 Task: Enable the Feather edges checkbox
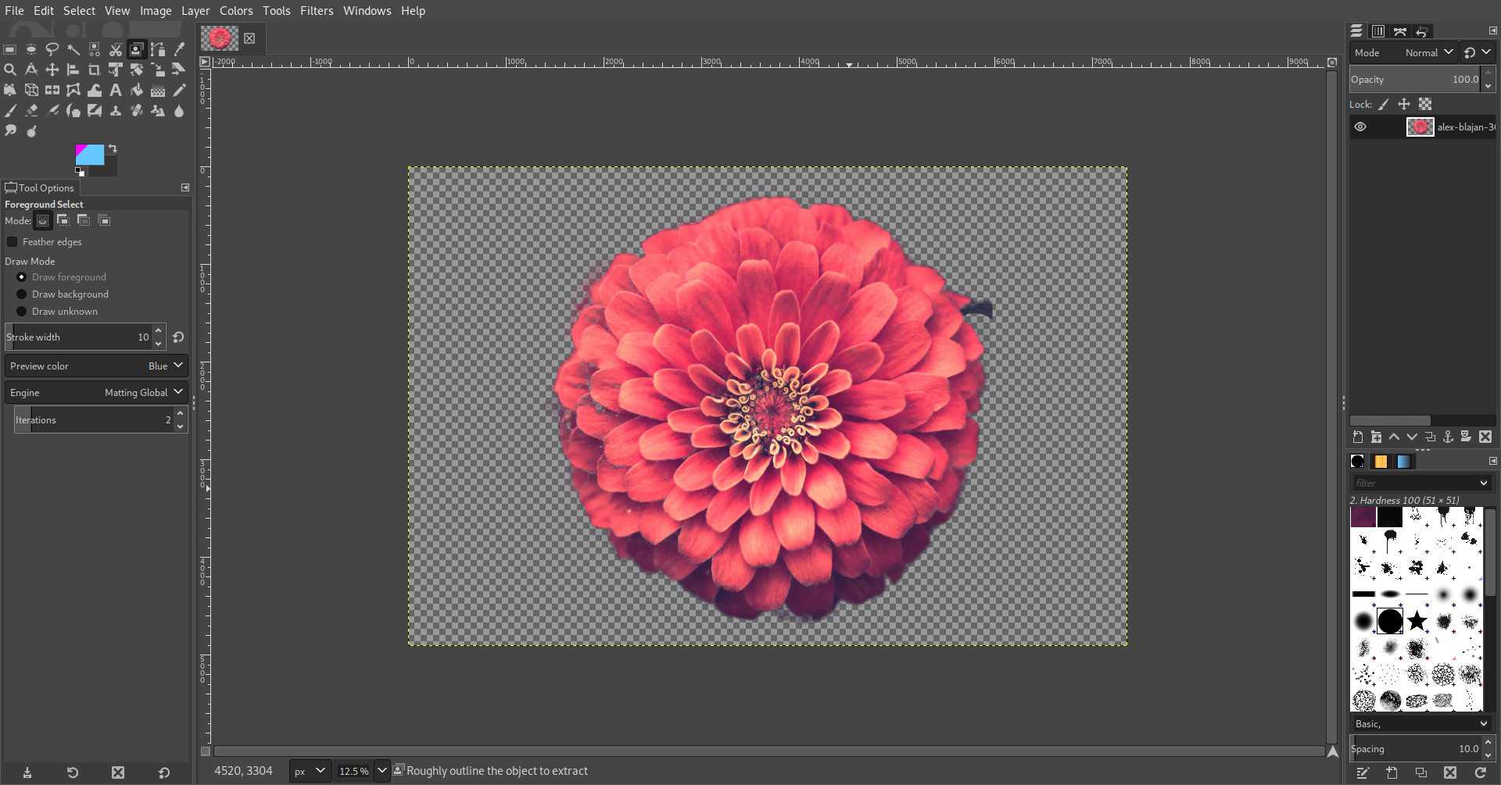point(13,242)
